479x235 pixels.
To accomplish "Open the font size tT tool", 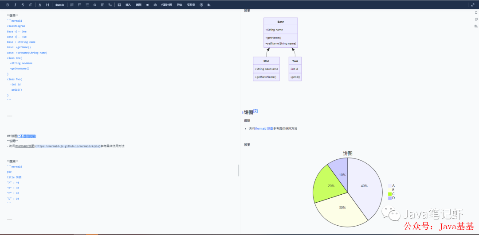I will [30, 5].
